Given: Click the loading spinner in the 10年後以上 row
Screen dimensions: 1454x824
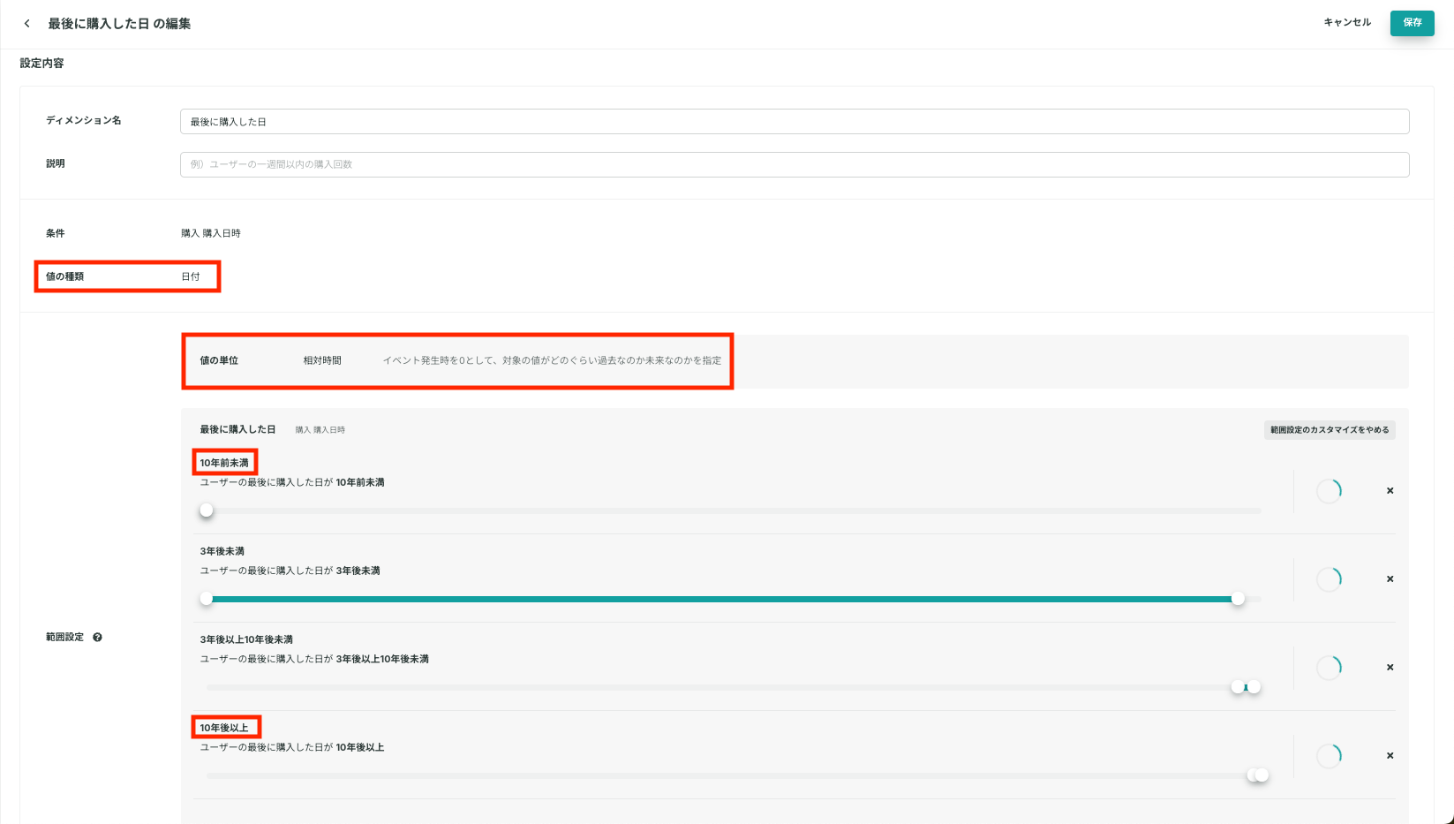Looking at the screenshot, I should (1329, 756).
